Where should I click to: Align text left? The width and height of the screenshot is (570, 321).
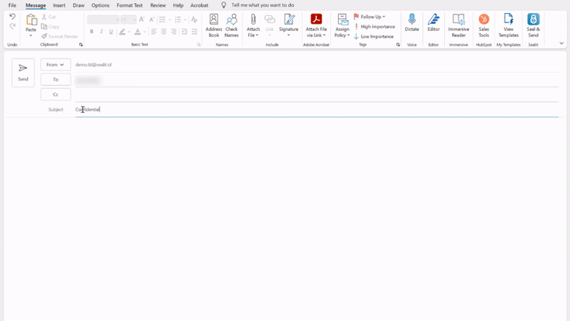(154, 31)
